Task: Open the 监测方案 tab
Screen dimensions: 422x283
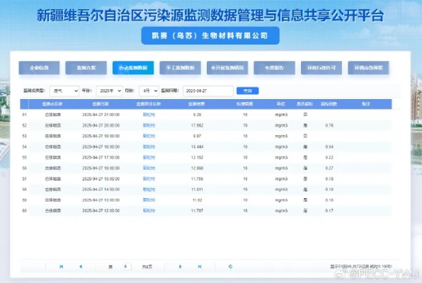Action: click(86, 68)
